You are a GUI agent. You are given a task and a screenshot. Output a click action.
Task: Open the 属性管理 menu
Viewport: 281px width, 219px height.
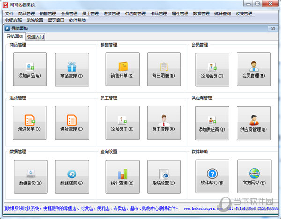(x=180, y=14)
